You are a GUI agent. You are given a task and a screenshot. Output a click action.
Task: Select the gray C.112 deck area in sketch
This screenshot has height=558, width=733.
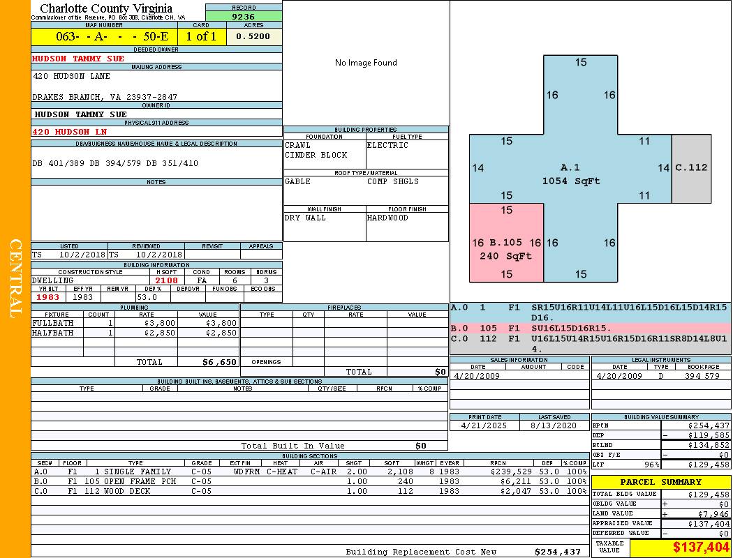691,168
